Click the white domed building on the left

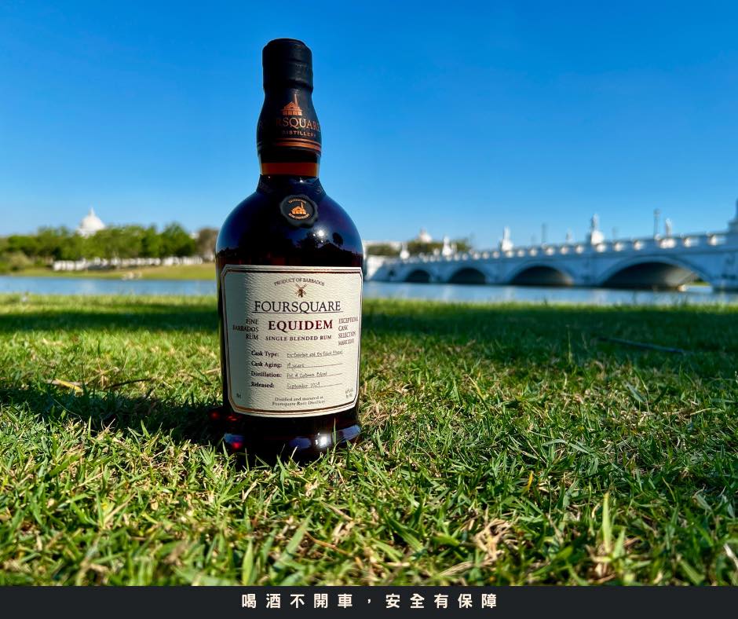pyautogui.click(x=91, y=223)
